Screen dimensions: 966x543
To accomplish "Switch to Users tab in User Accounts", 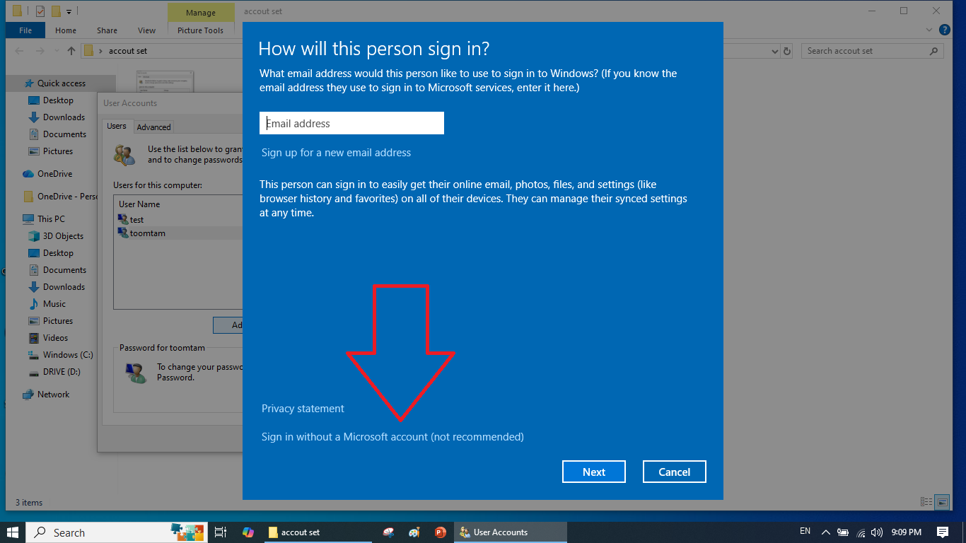I will point(117,126).
